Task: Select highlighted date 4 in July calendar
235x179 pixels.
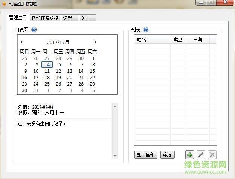Action: click(x=47, y=64)
